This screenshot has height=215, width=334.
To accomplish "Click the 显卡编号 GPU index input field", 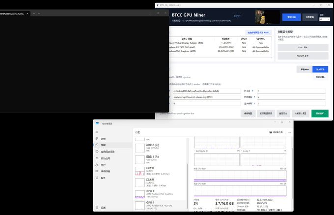I will (x=291, y=104).
